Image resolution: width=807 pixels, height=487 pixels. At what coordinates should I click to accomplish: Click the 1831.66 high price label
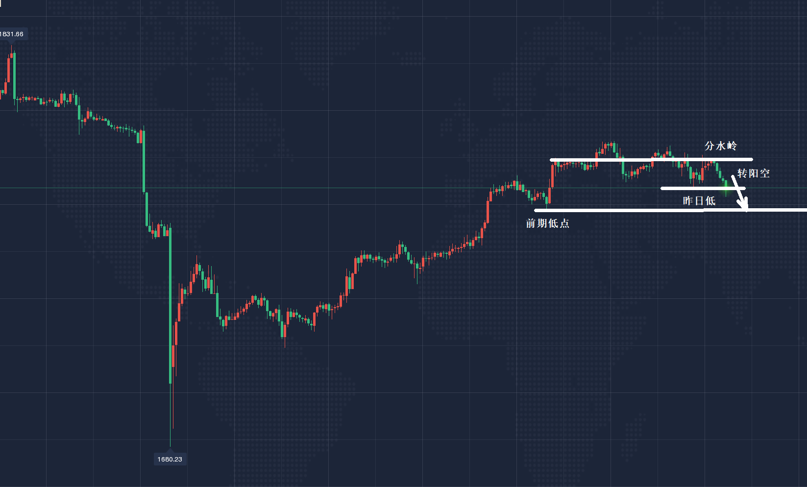tap(12, 34)
